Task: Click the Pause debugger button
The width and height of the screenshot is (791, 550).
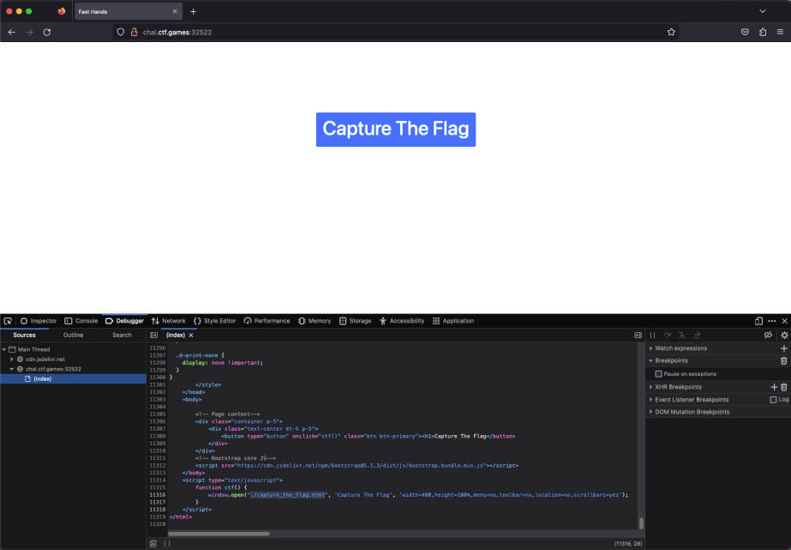Action: coord(653,335)
